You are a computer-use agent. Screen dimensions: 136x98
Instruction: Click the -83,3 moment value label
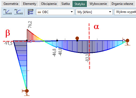87,57
